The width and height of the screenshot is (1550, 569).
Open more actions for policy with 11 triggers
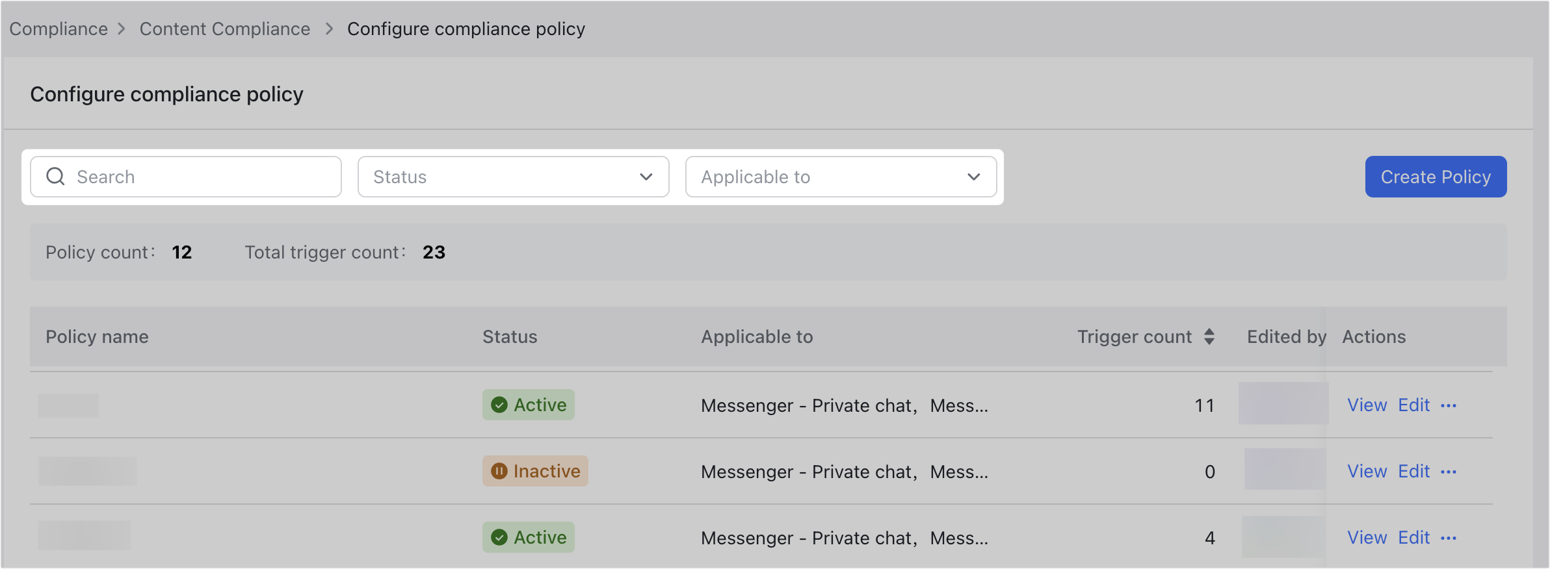point(1449,406)
